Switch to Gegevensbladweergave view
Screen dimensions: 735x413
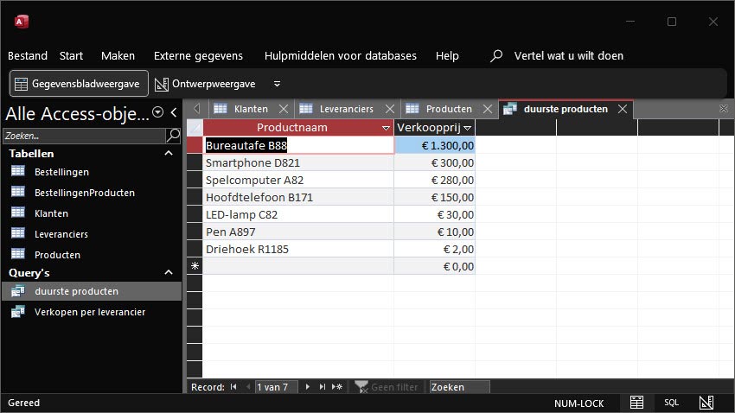click(79, 84)
